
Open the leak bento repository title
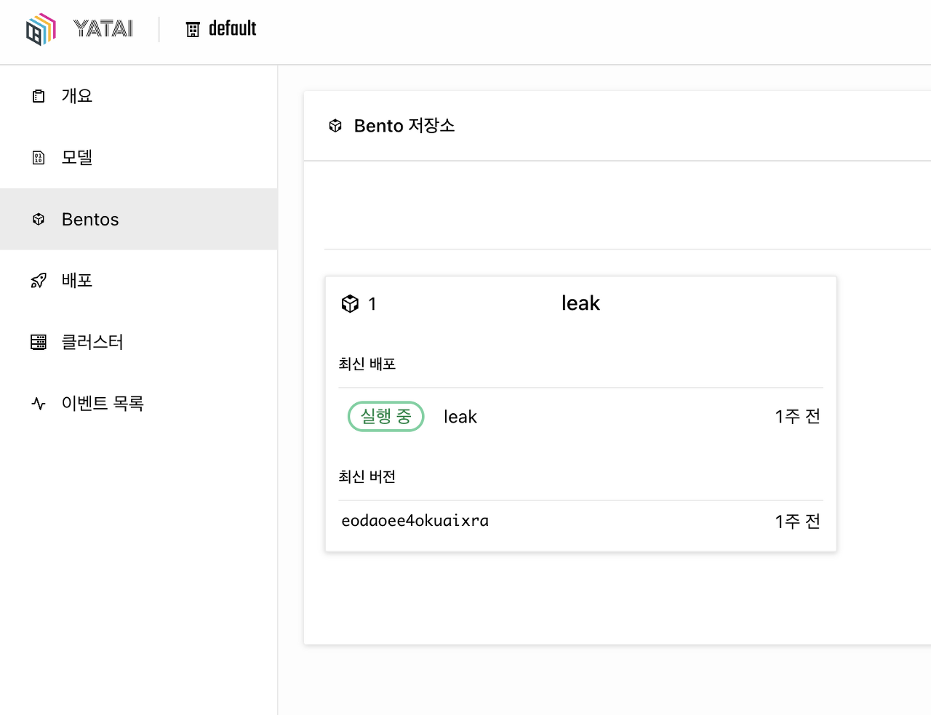coord(580,303)
